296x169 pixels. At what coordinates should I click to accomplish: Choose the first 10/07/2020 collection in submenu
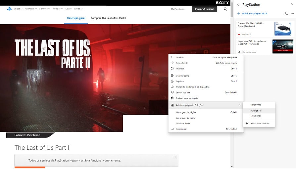[259, 105]
